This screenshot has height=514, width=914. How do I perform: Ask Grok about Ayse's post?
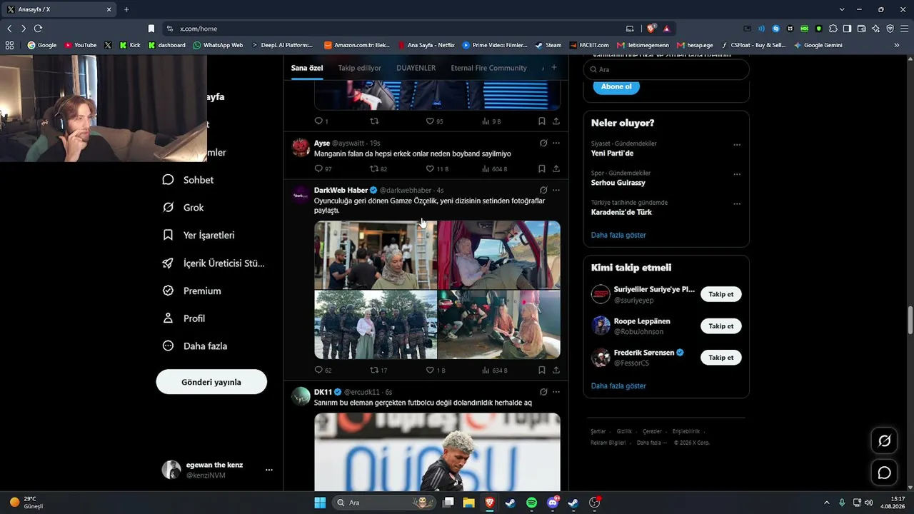pyautogui.click(x=543, y=143)
